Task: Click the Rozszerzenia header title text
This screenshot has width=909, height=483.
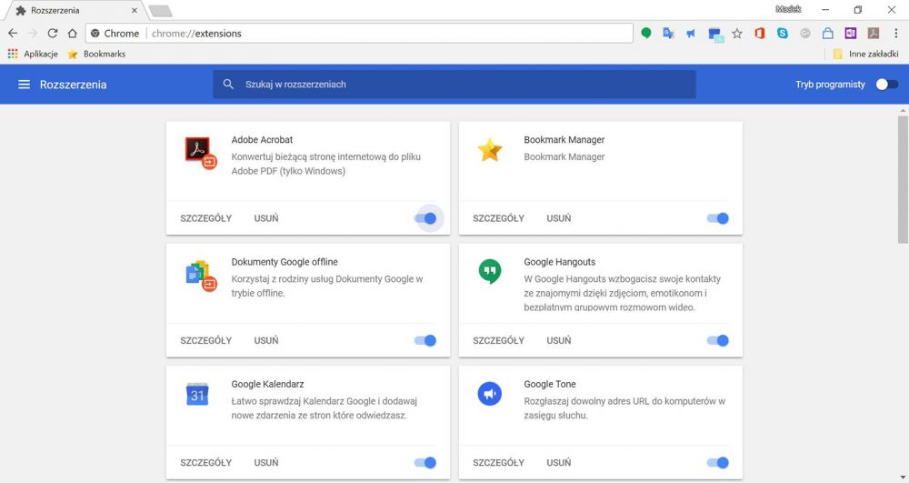Action: point(73,85)
